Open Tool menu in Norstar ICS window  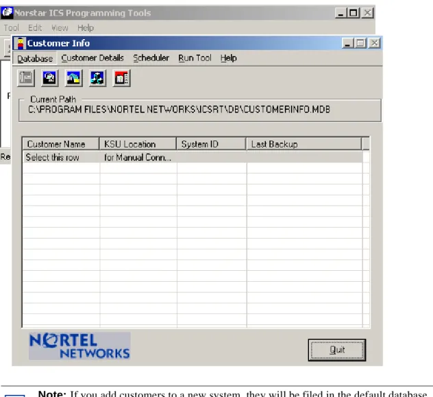(12, 28)
